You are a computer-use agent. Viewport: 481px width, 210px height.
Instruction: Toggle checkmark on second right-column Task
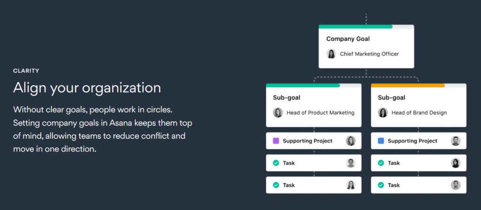381,185
